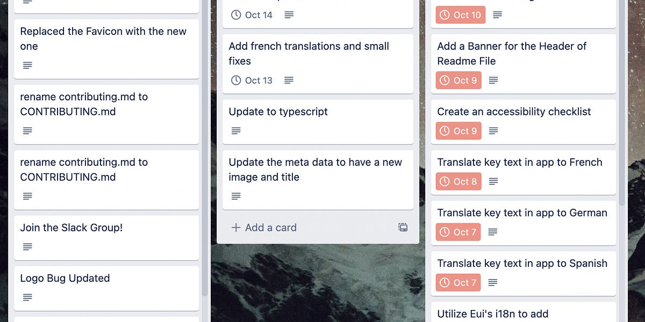Click the clock icon in the Oct 14 badge

point(235,15)
